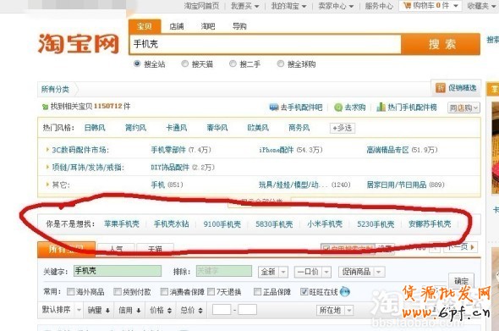Switch to 导购 search tab

point(239,26)
